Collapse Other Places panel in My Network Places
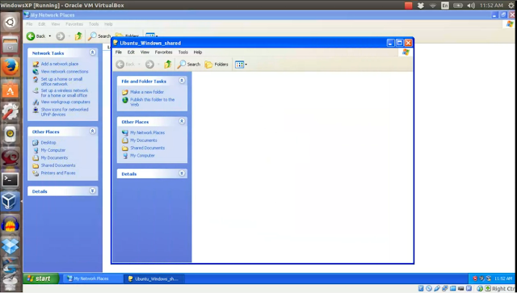517x293 pixels. pyautogui.click(x=92, y=132)
